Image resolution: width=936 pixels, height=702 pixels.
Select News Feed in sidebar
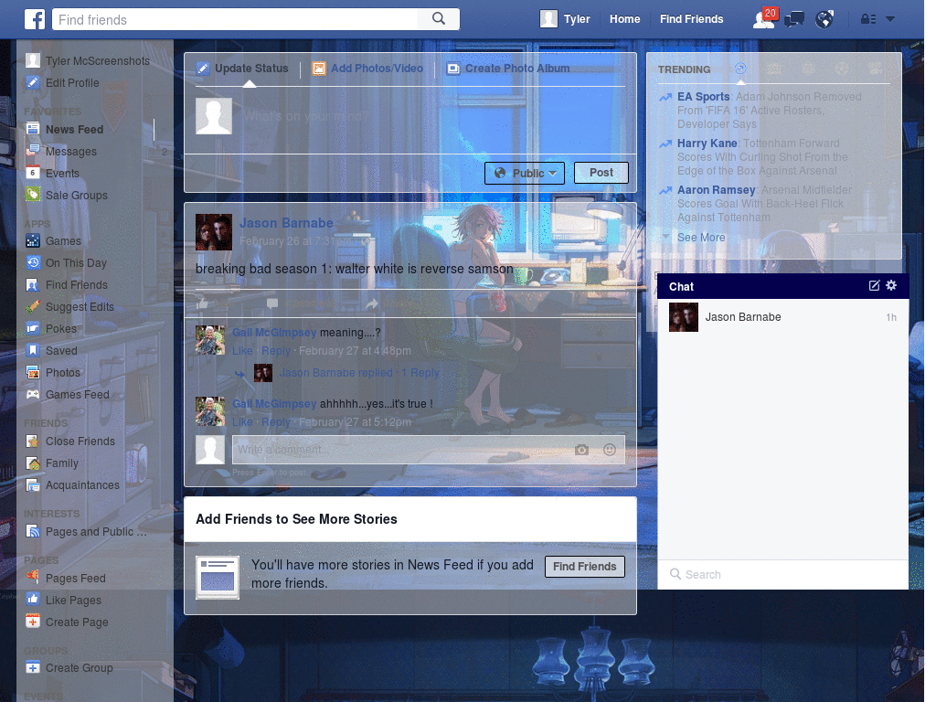65,130
